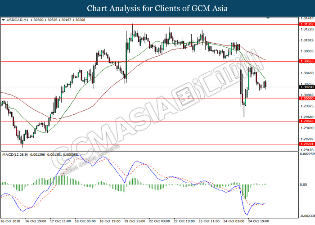Click the 0.002259 MACD scale value
The width and height of the screenshot is (315, 225).
click(x=307, y=154)
